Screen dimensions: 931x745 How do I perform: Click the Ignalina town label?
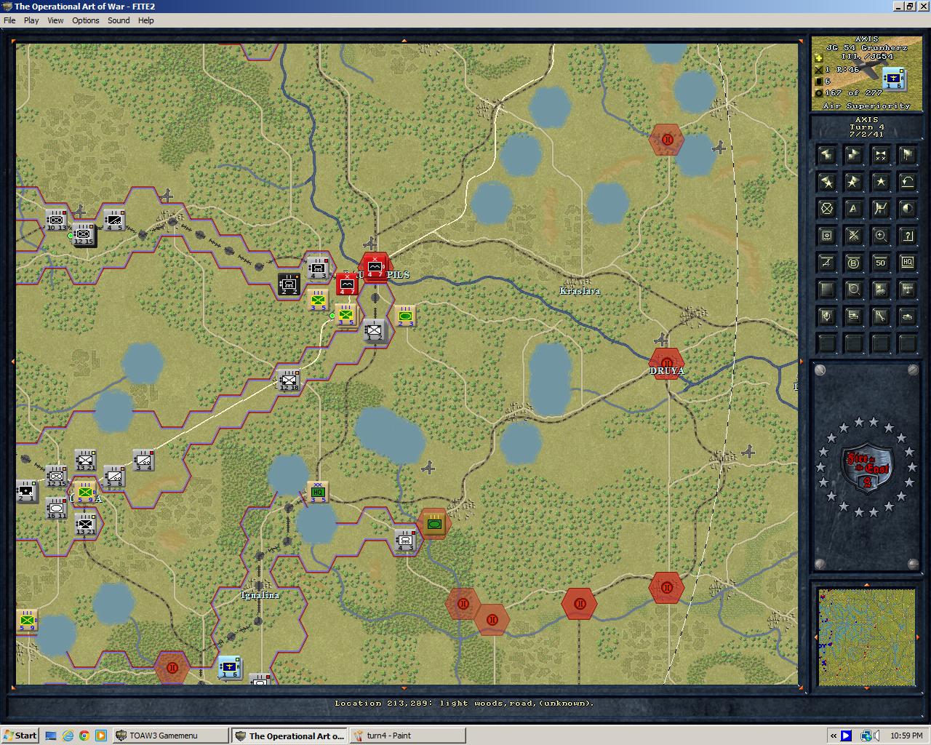(260, 595)
